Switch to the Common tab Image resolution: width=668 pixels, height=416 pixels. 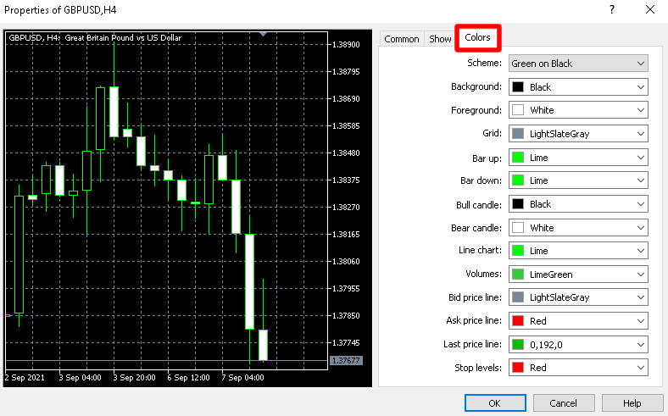click(x=401, y=39)
